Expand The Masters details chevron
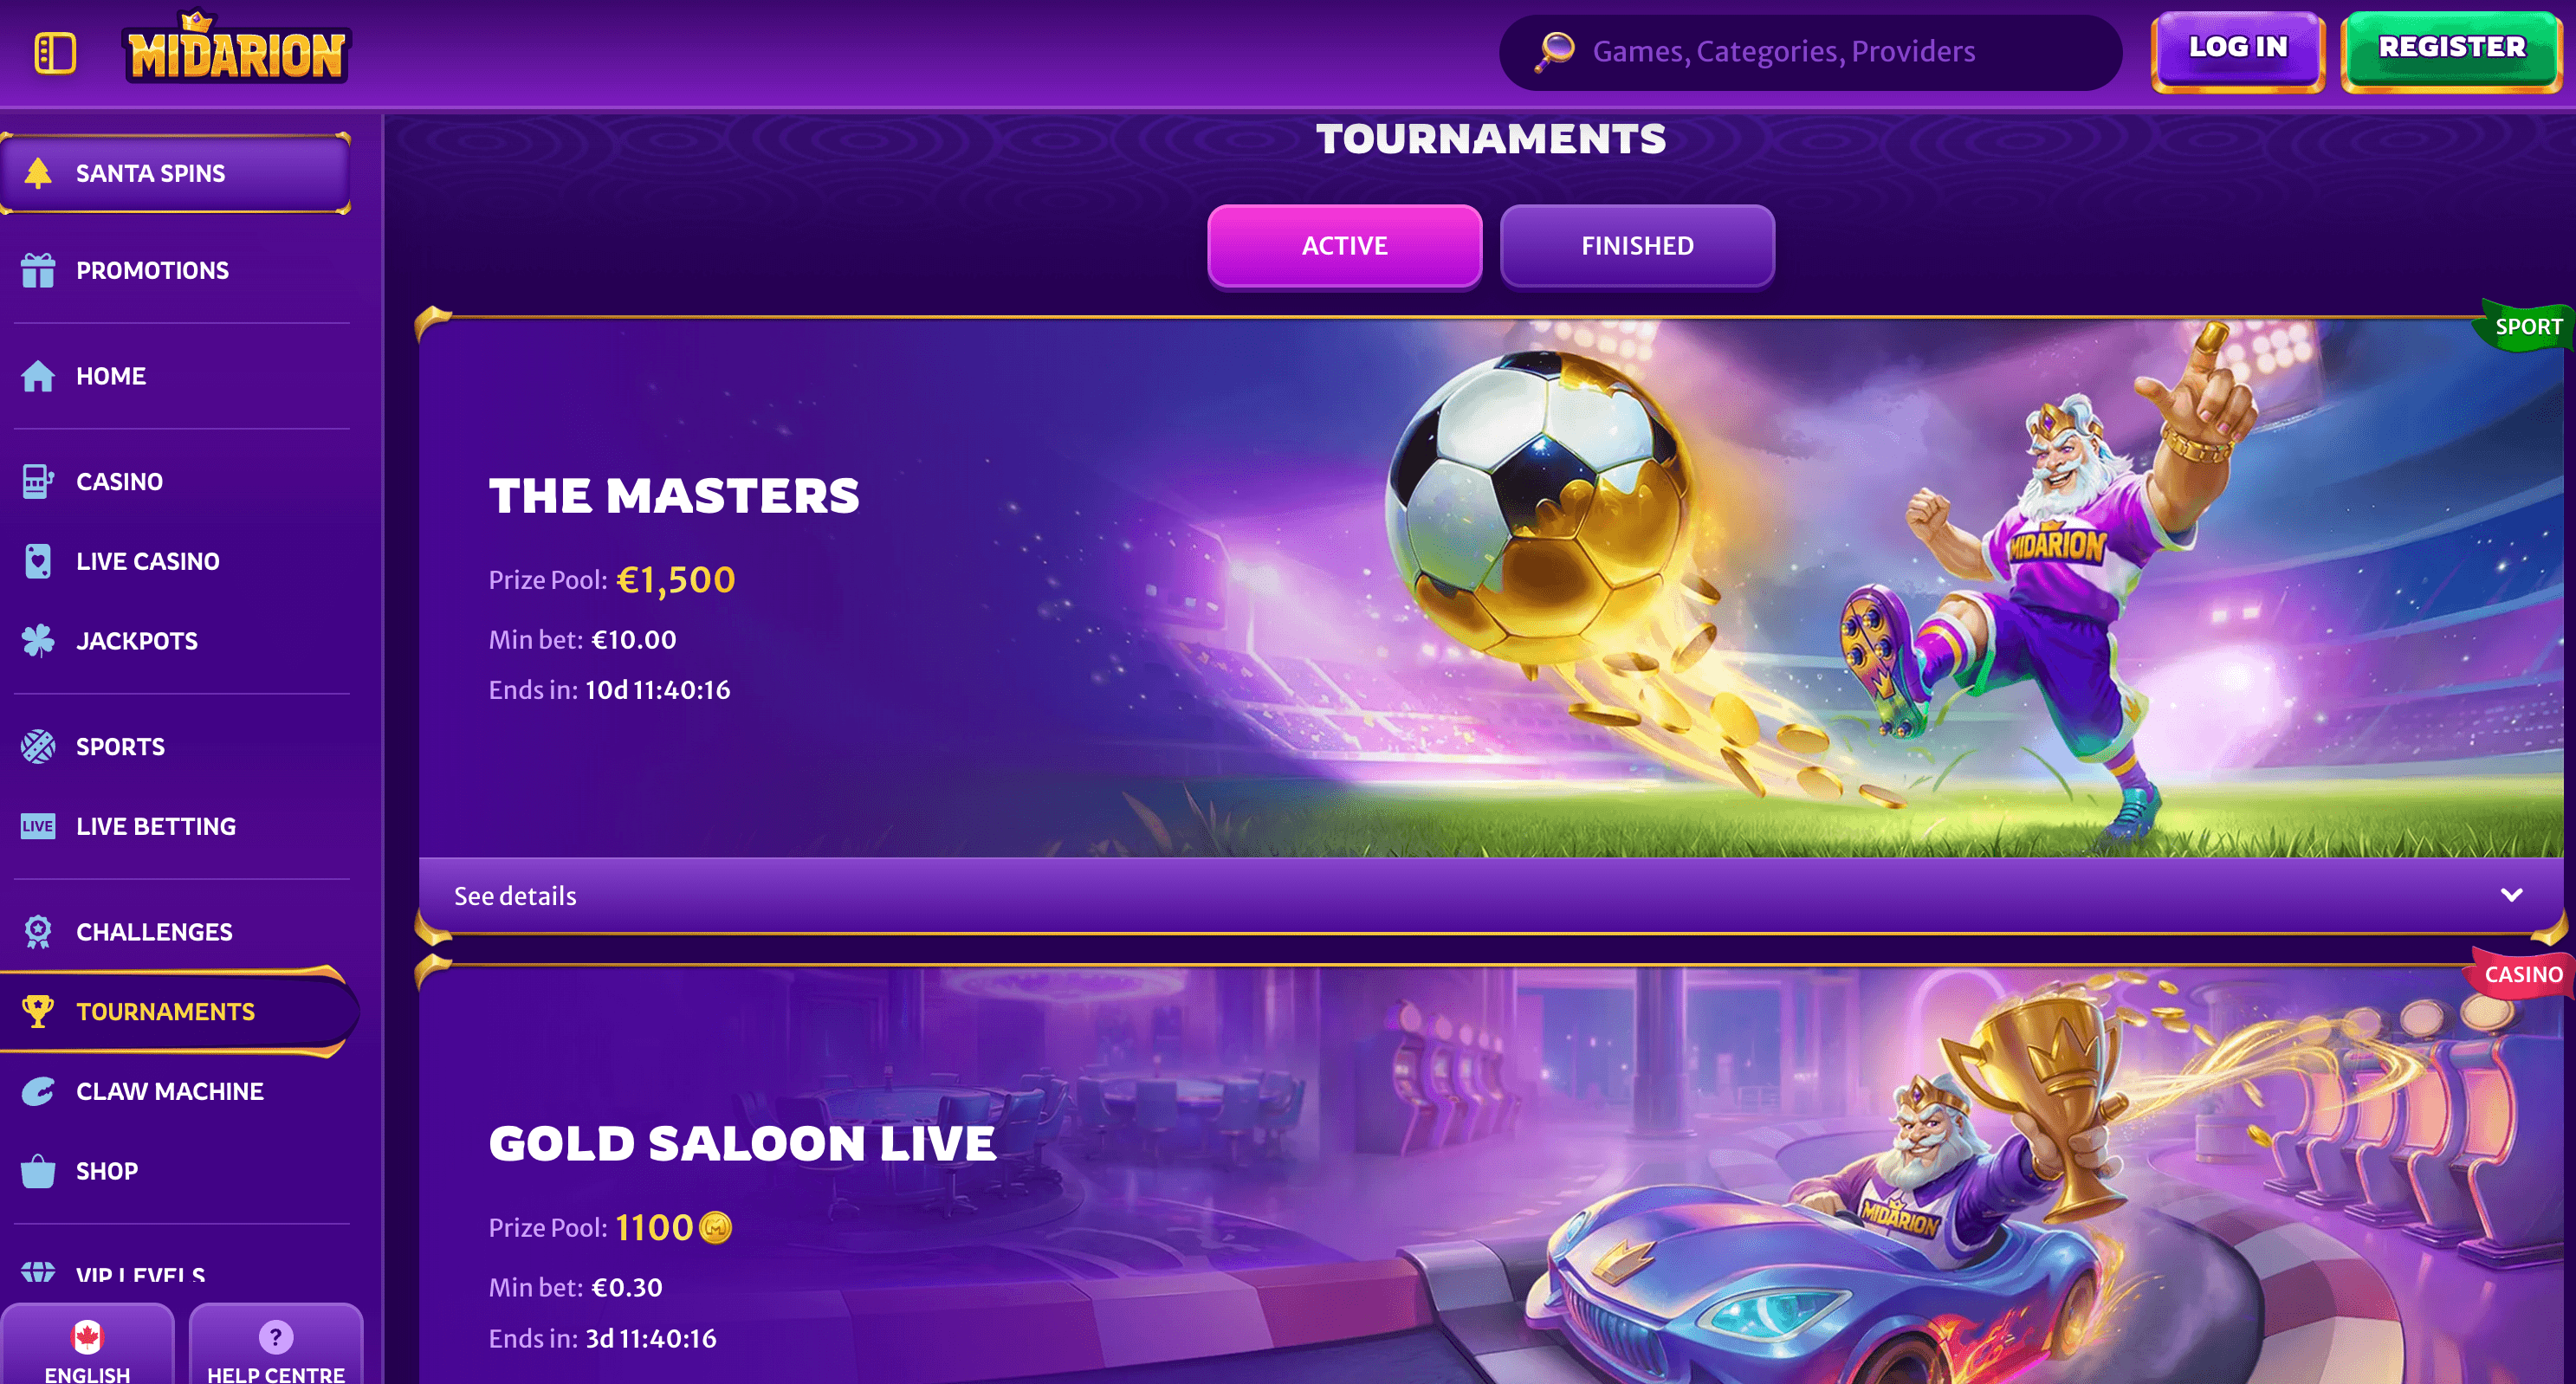The width and height of the screenshot is (2576, 1384). (x=2511, y=895)
